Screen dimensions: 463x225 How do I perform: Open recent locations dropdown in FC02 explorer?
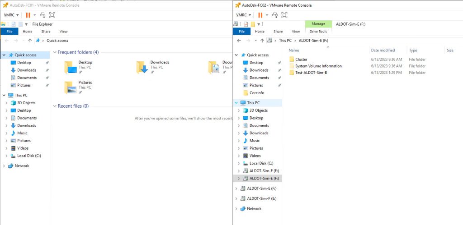255,41
